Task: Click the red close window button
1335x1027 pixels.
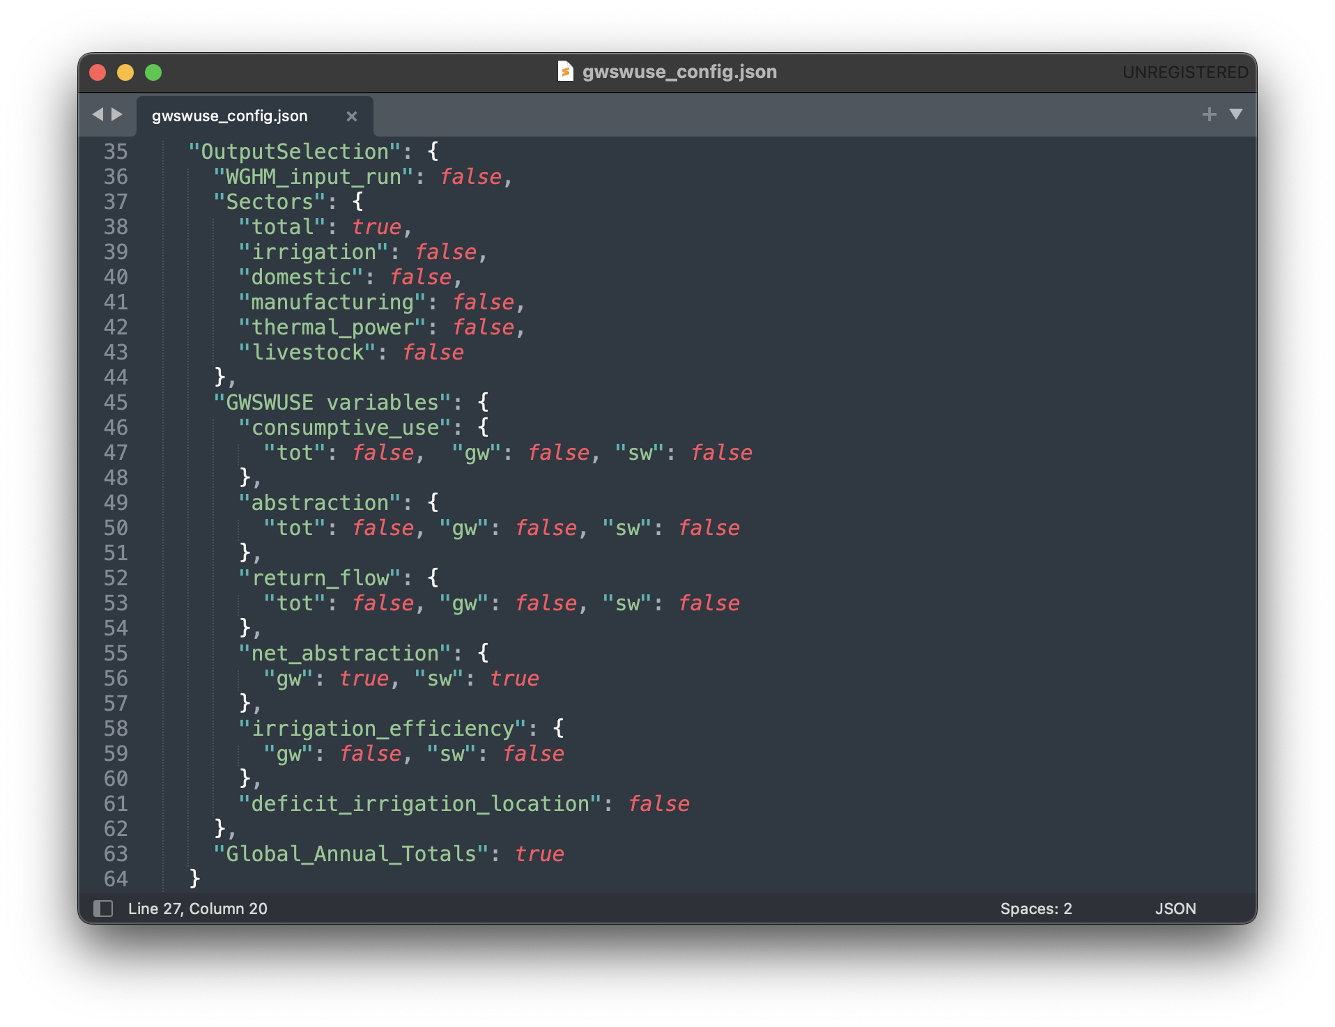Action: click(98, 72)
